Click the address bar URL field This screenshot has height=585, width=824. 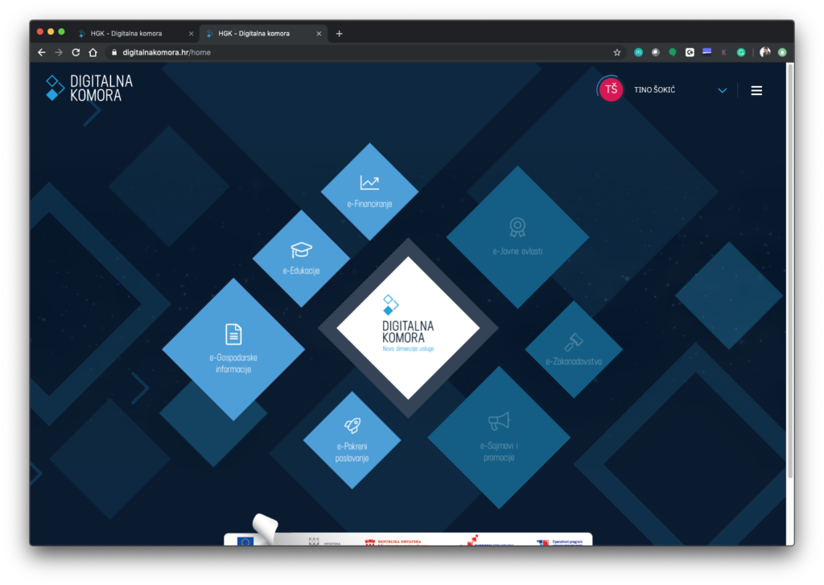(322, 52)
